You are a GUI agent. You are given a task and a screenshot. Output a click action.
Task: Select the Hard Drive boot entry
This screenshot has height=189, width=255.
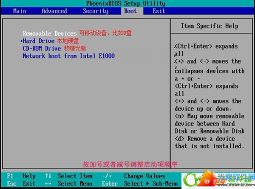point(39,41)
